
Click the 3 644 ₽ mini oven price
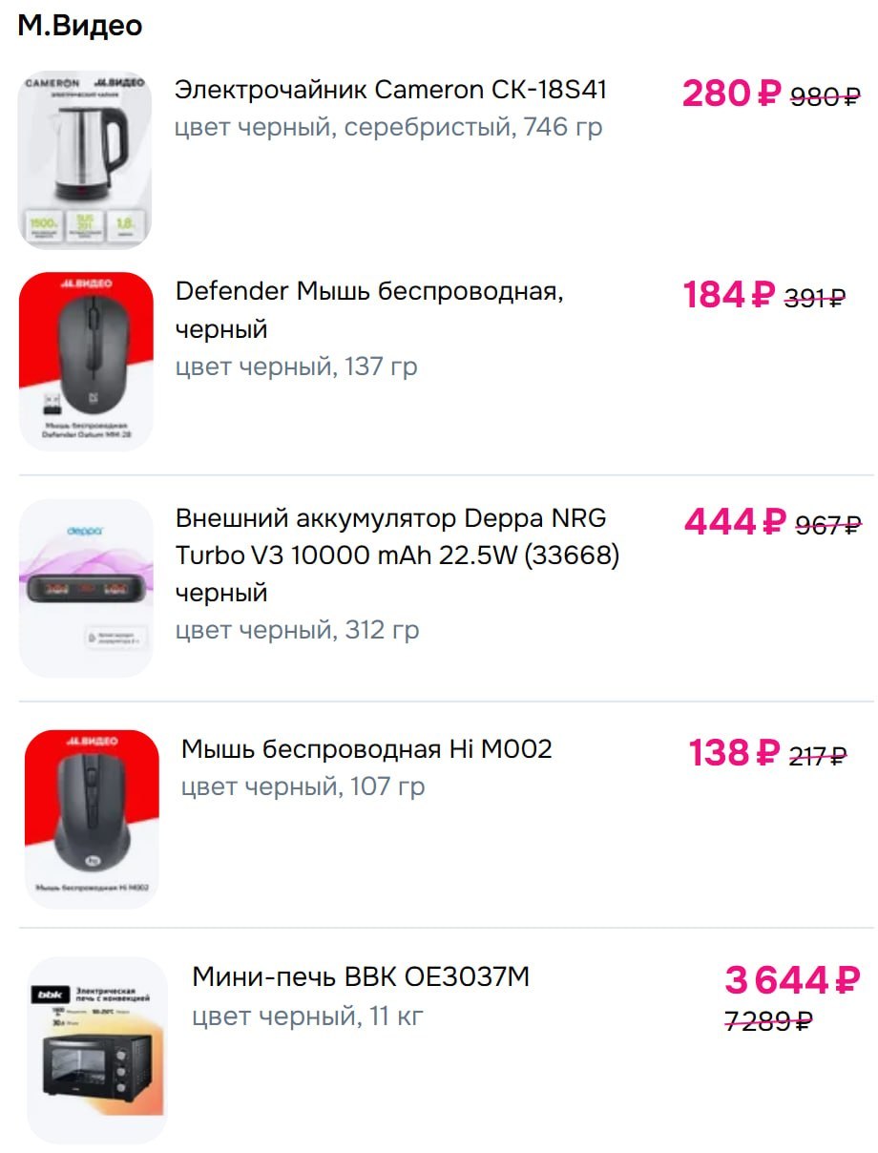click(x=792, y=980)
